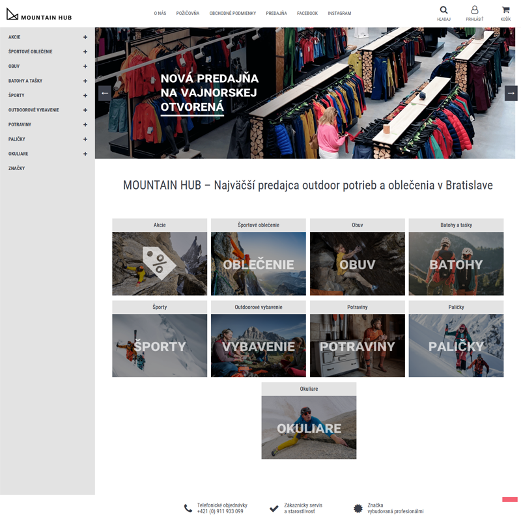Click the Športové oblečenie tile header label

pyautogui.click(x=258, y=225)
